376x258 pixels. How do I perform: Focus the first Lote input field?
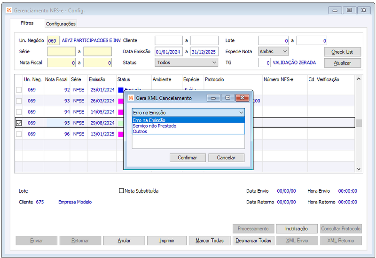point(274,40)
